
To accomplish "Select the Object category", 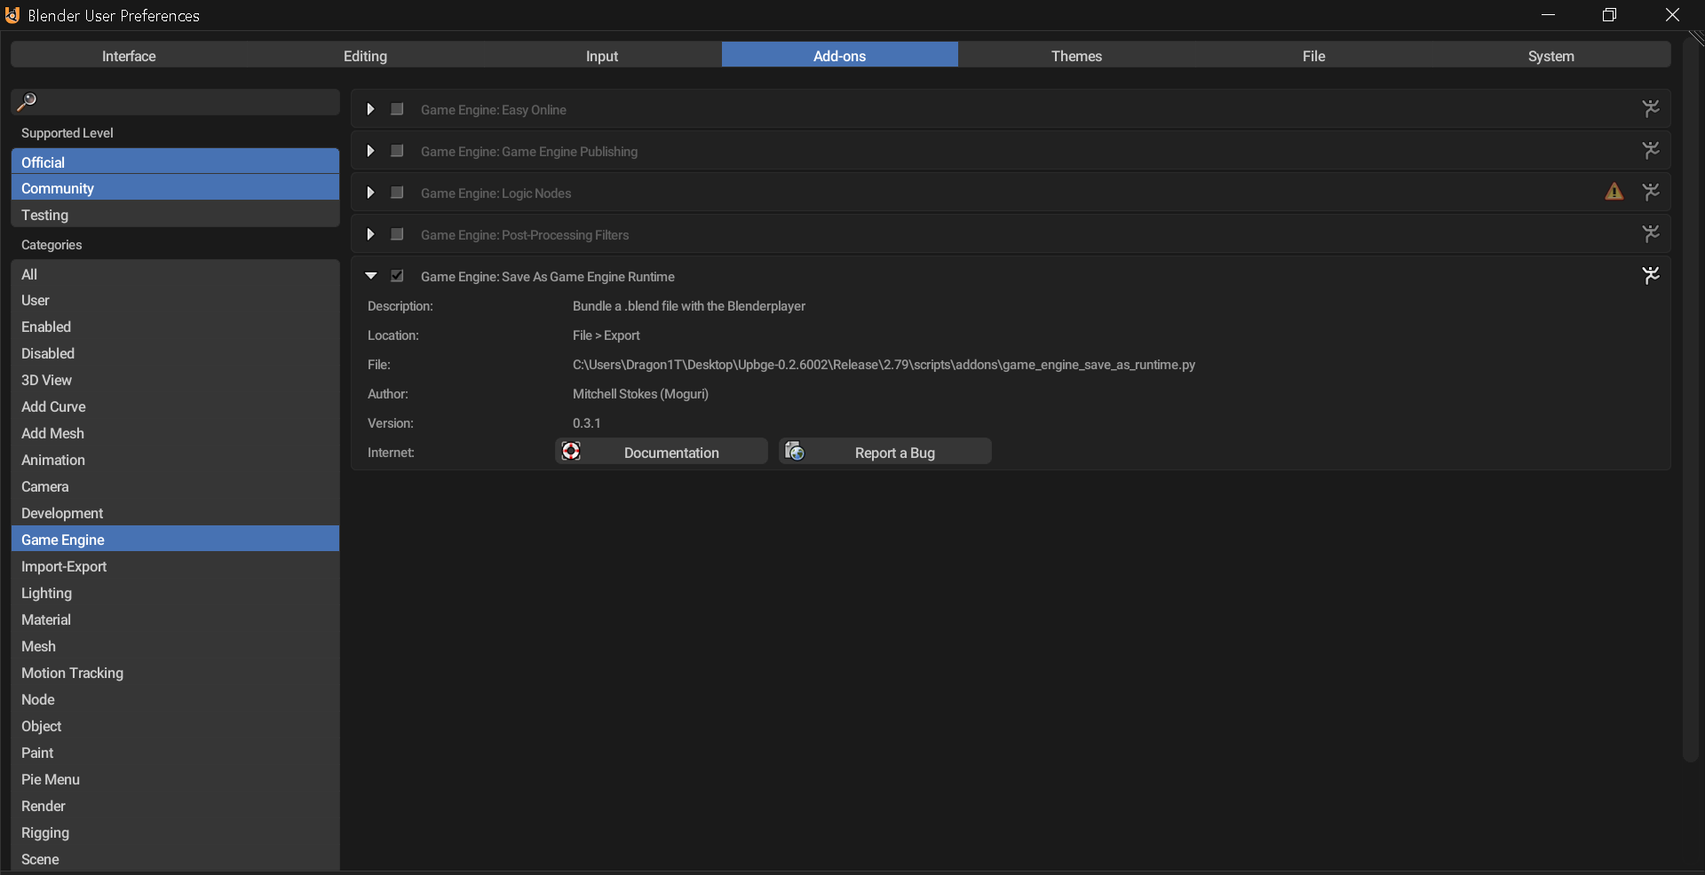I will [x=175, y=726].
